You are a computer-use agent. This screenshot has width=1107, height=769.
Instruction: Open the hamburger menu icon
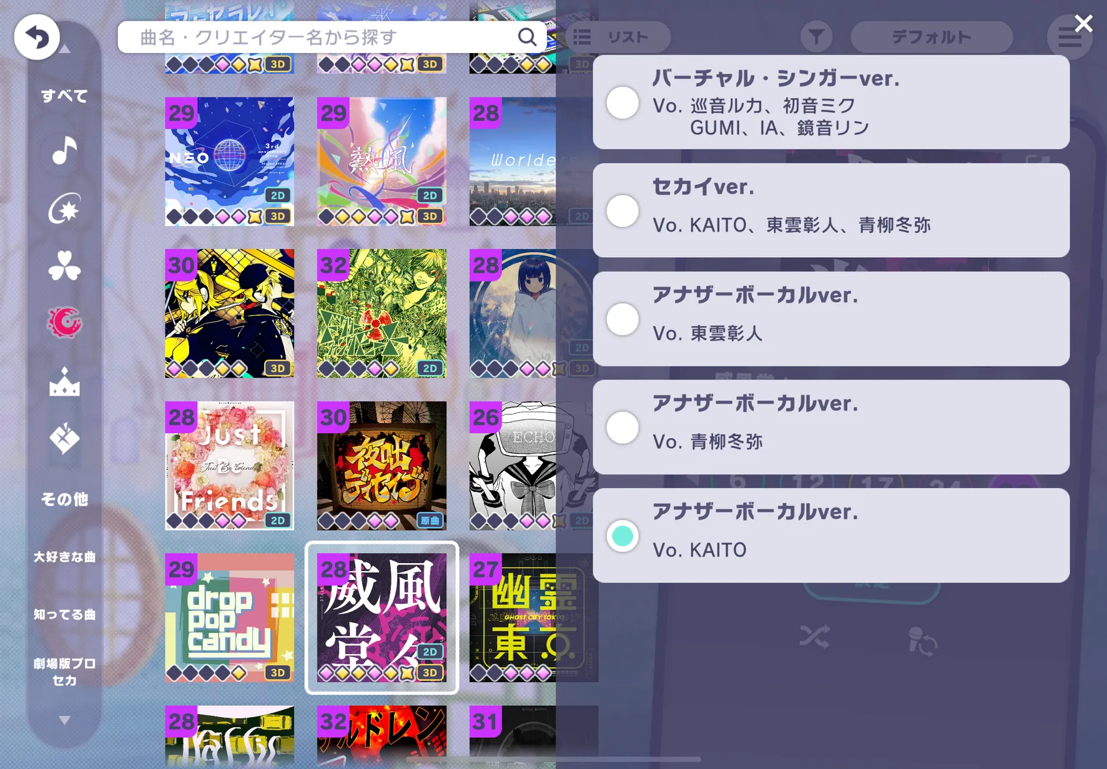pos(1070,37)
